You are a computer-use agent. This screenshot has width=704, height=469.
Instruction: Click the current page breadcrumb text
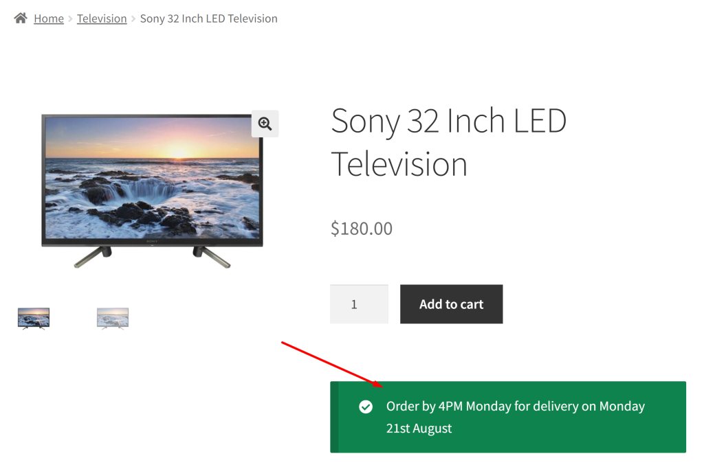[208, 19]
